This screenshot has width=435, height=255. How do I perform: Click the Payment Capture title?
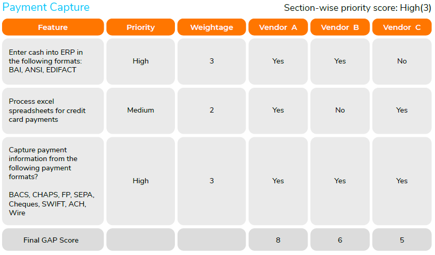pyautogui.click(x=46, y=8)
